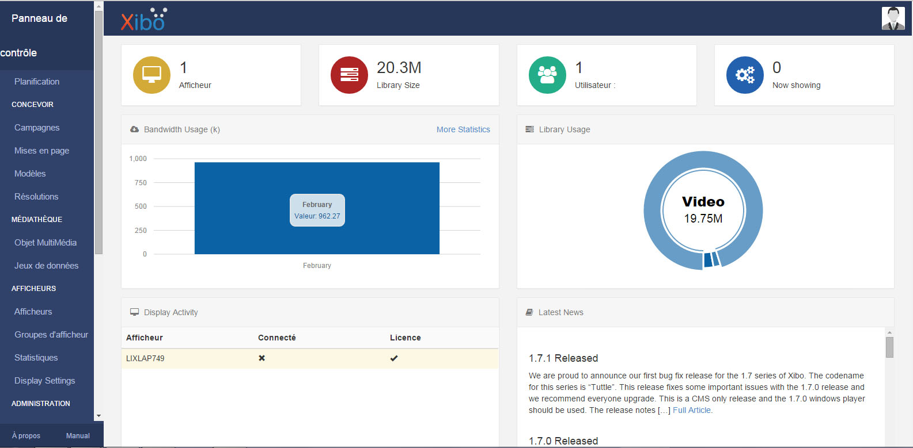Click the Licence checkmark for LIXLAP749

pos(394,358)
